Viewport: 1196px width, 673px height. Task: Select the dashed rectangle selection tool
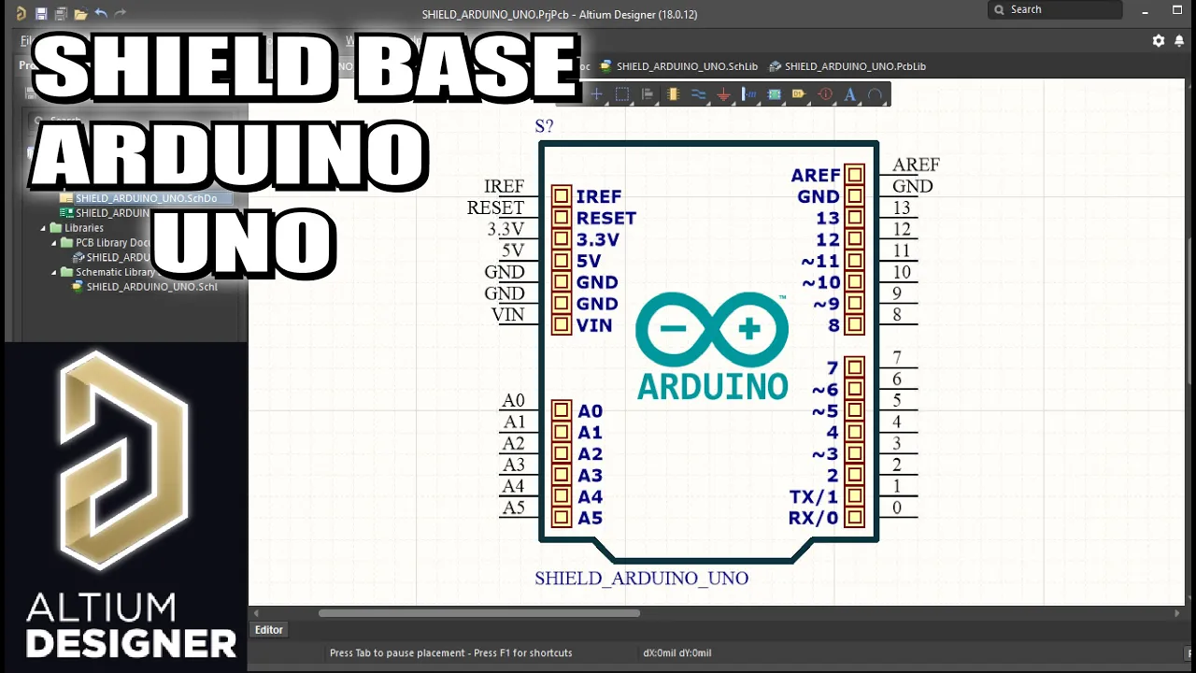coord(622,94)
